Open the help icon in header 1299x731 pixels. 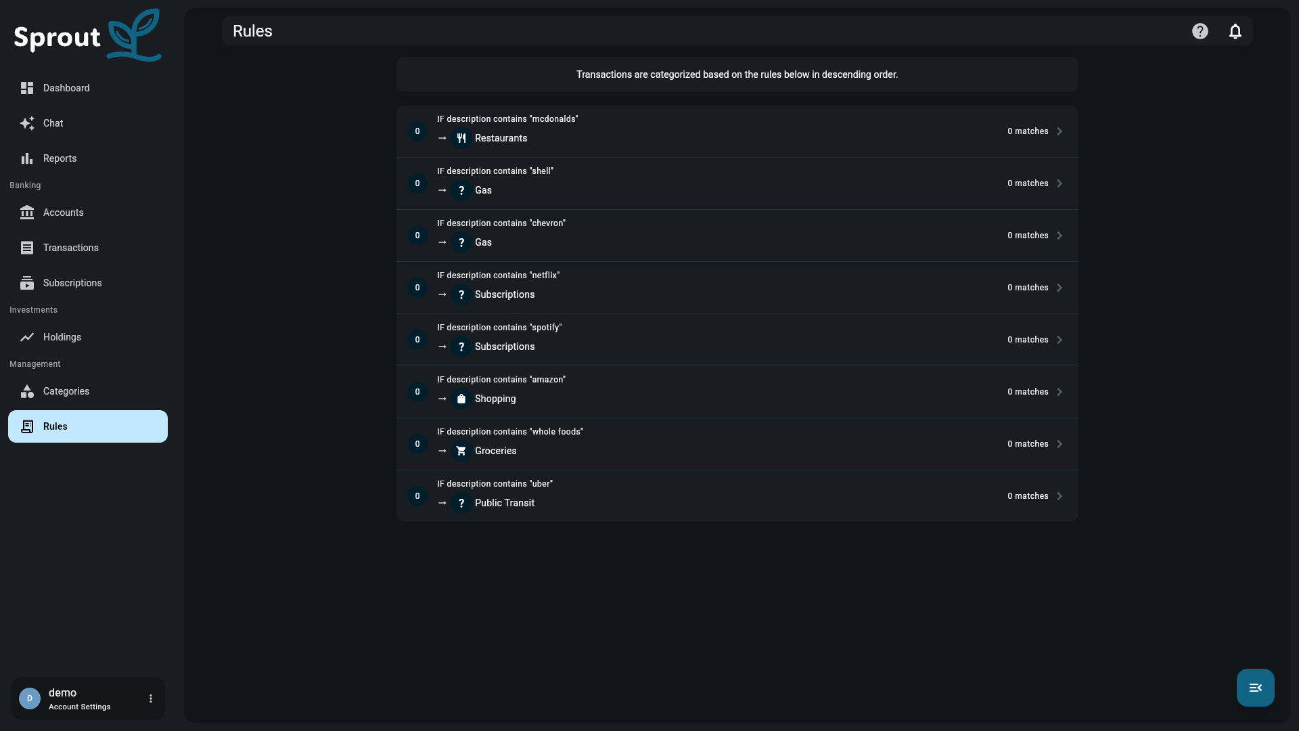1200,31
